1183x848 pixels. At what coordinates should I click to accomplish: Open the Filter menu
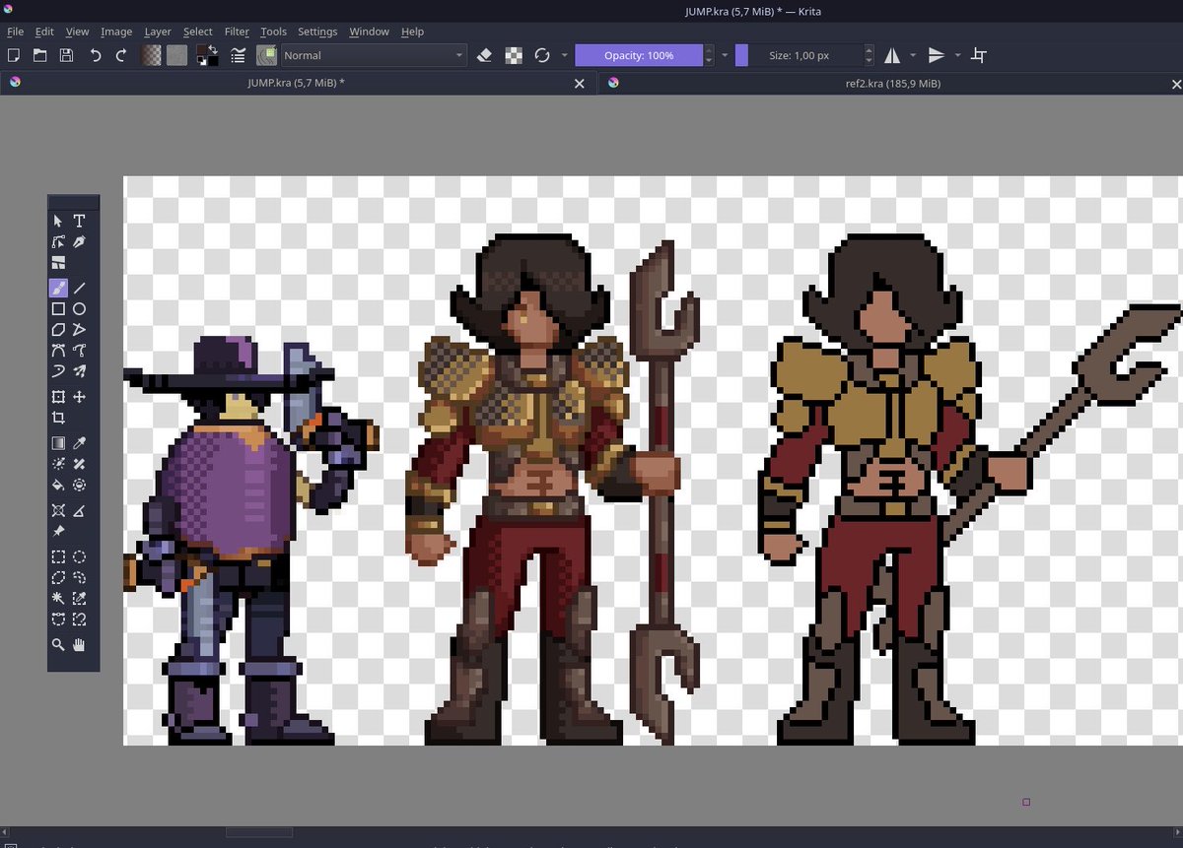[237, 32]
